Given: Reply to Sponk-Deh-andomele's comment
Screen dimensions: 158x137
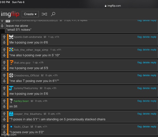Looking at the screenshot, I should pyautogui.click(x=154, y=37).
